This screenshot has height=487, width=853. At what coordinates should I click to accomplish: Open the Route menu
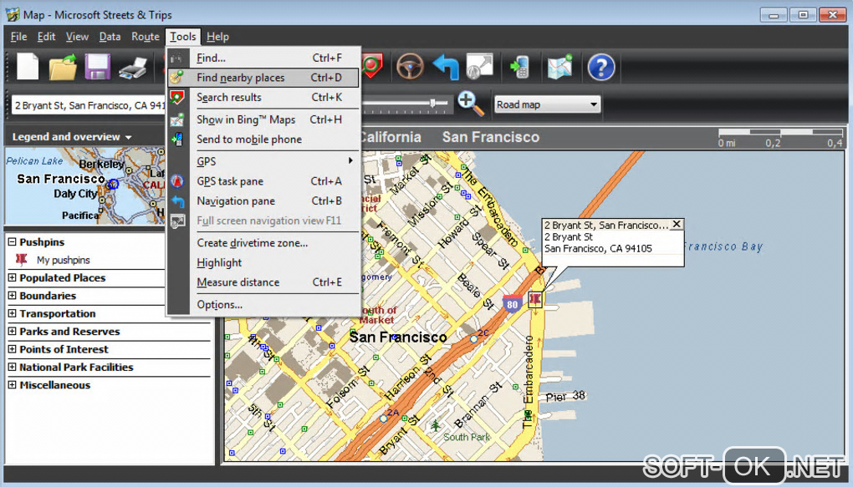coord(146,37)
